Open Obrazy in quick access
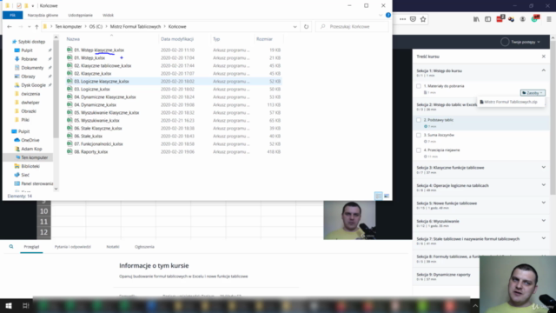 (28, 77)
